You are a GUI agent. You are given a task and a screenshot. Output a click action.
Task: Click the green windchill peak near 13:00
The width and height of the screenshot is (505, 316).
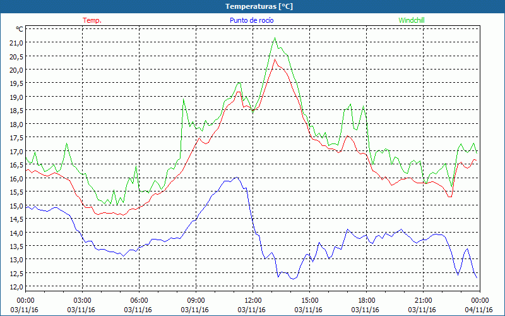[275, 38]
